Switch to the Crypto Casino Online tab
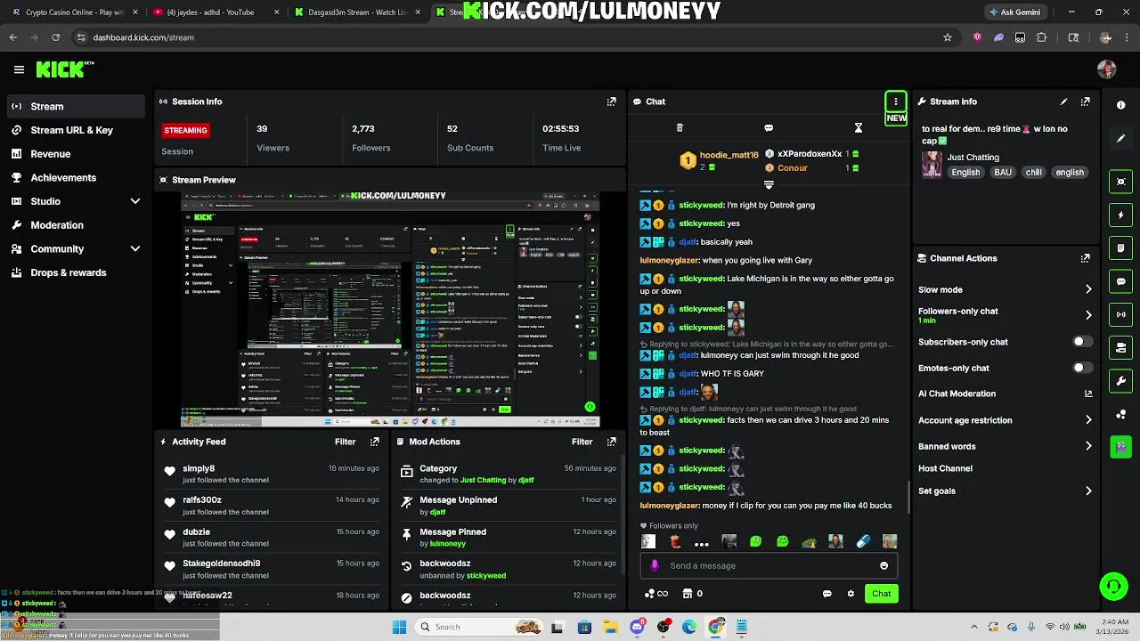1140x641 pixels. pyautogui.click(x=73, y=12)
